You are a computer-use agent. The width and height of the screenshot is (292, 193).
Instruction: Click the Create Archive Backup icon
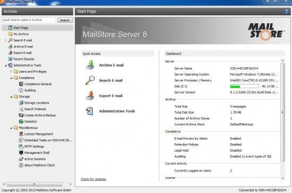(x=21, y=115)
